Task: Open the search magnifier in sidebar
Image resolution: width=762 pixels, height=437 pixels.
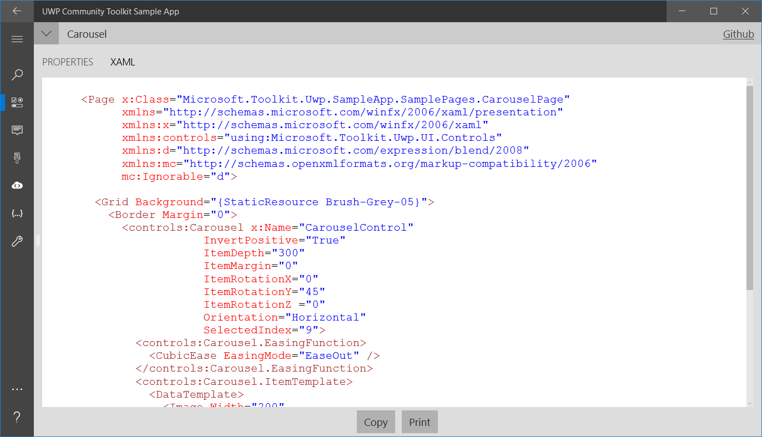Action: point(17,74)
